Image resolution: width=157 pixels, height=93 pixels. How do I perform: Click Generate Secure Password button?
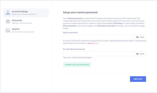[x=77, y=65]
